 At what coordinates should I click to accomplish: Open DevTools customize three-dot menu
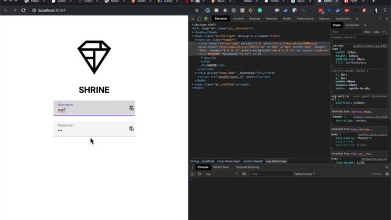381,19
